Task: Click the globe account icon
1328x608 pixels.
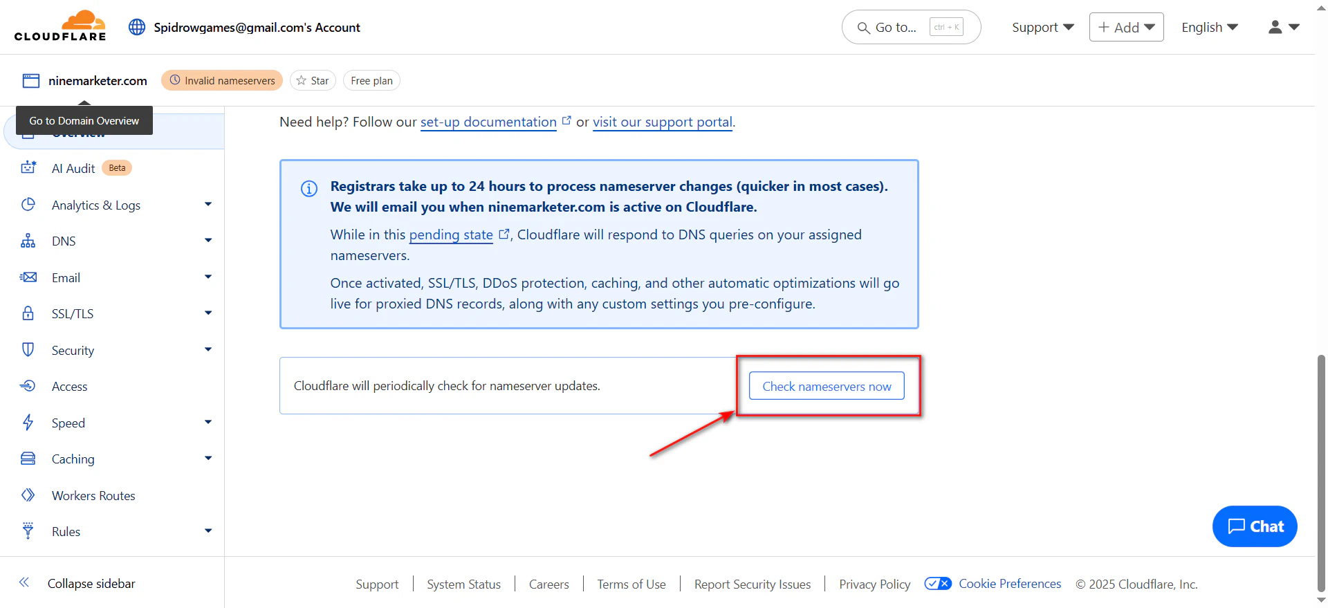Action: click(137, 27)
